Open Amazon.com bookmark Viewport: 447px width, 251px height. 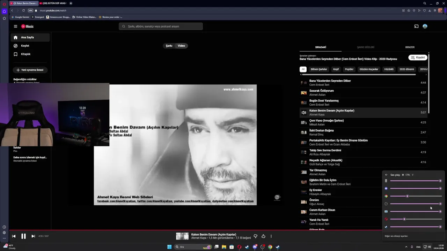click(x=58, y=17)
